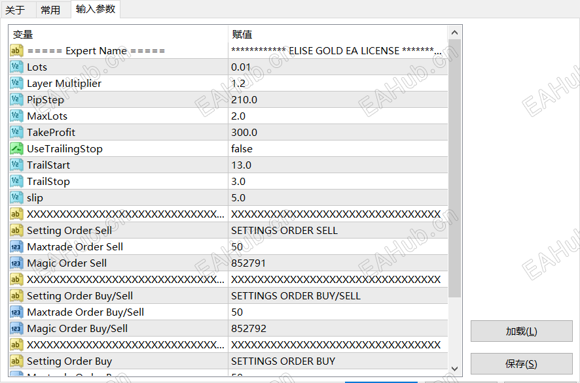Click the ELISE GOLD EA LICENSE value
Viewport: 580px width, 383px height.
pos(338,50)
